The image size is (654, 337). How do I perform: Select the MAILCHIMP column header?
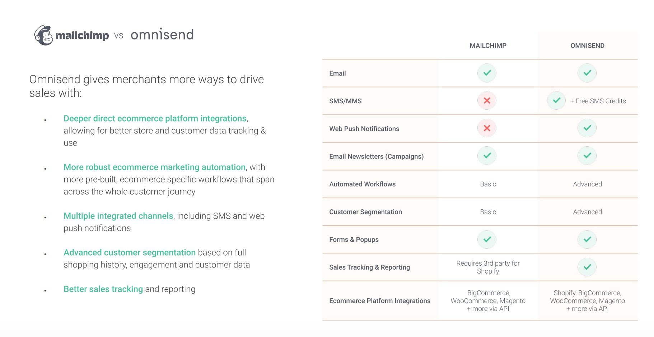(x=488, y=46)
